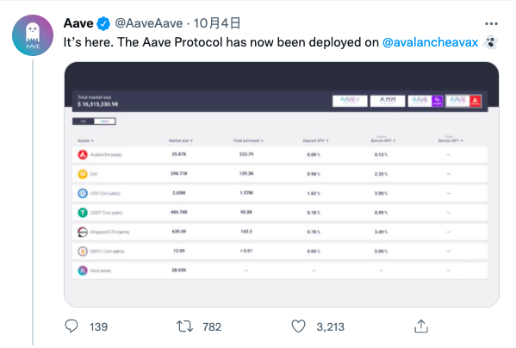Click the green USDT coin icon
Viewport: 516px width, 348px height.
tap(83, 213)
